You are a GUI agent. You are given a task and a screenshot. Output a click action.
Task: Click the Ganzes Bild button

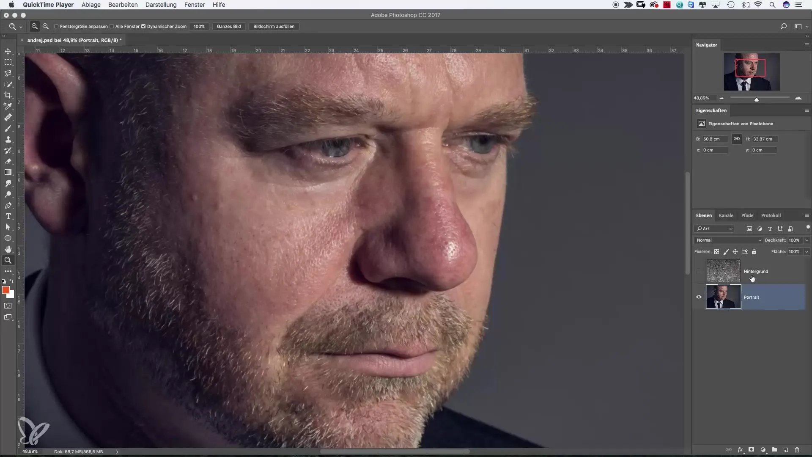pos(229,26)
